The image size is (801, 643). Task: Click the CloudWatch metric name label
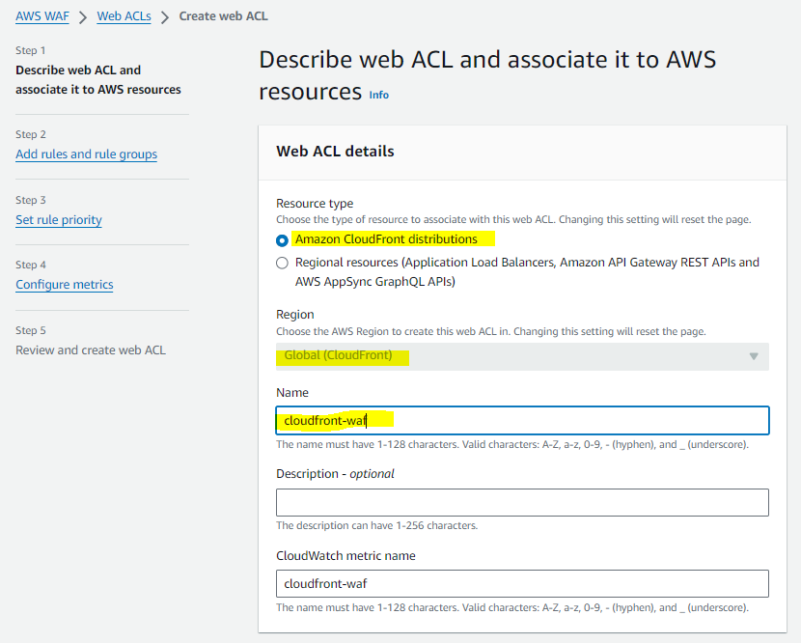[x=345, y=555]
